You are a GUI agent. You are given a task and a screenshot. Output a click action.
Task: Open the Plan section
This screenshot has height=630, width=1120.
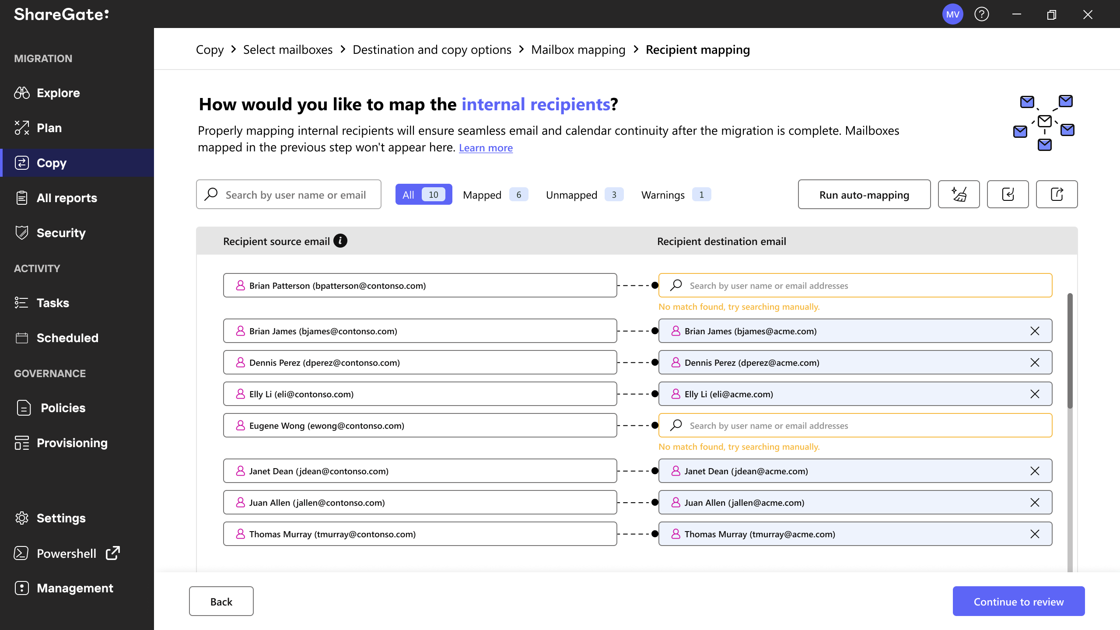tap(38, 128)
